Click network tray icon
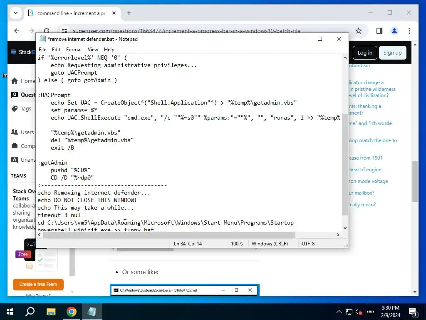The image size is (426, 320). 349,312
